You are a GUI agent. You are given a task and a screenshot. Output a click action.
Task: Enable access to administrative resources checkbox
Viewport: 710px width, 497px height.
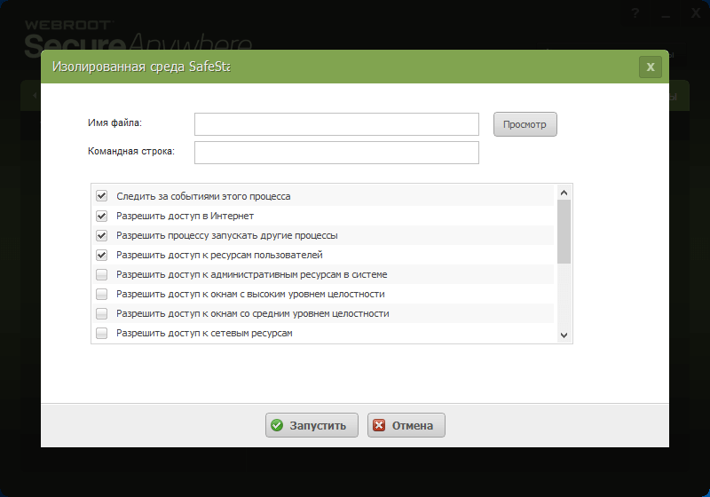tap(101, 274)
